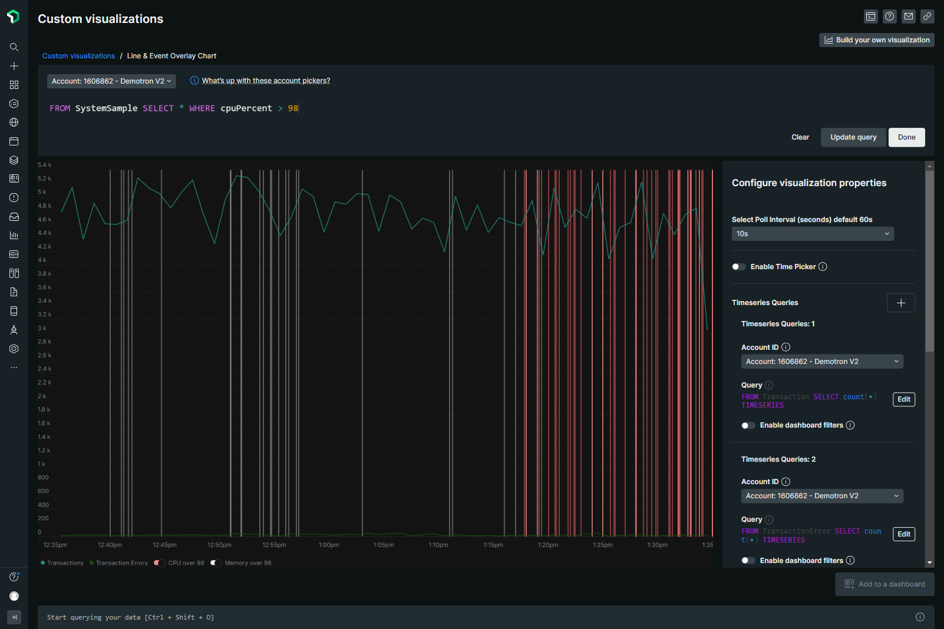Open the globe browser icon in sidebar
Image resolution: width=944 pixels, height=629 pixels.
tap(14, 123)
